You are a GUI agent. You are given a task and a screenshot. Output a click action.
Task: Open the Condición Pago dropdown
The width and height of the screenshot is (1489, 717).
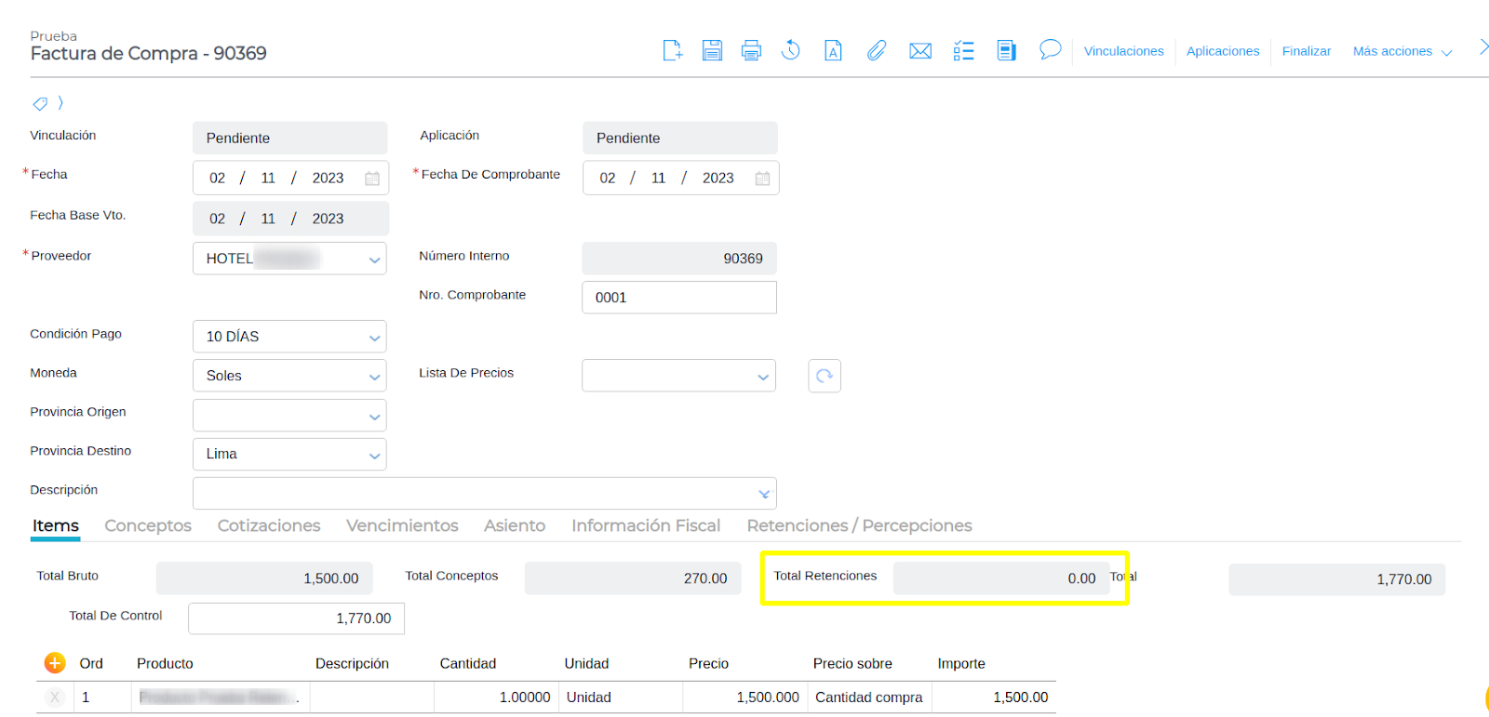374,338
